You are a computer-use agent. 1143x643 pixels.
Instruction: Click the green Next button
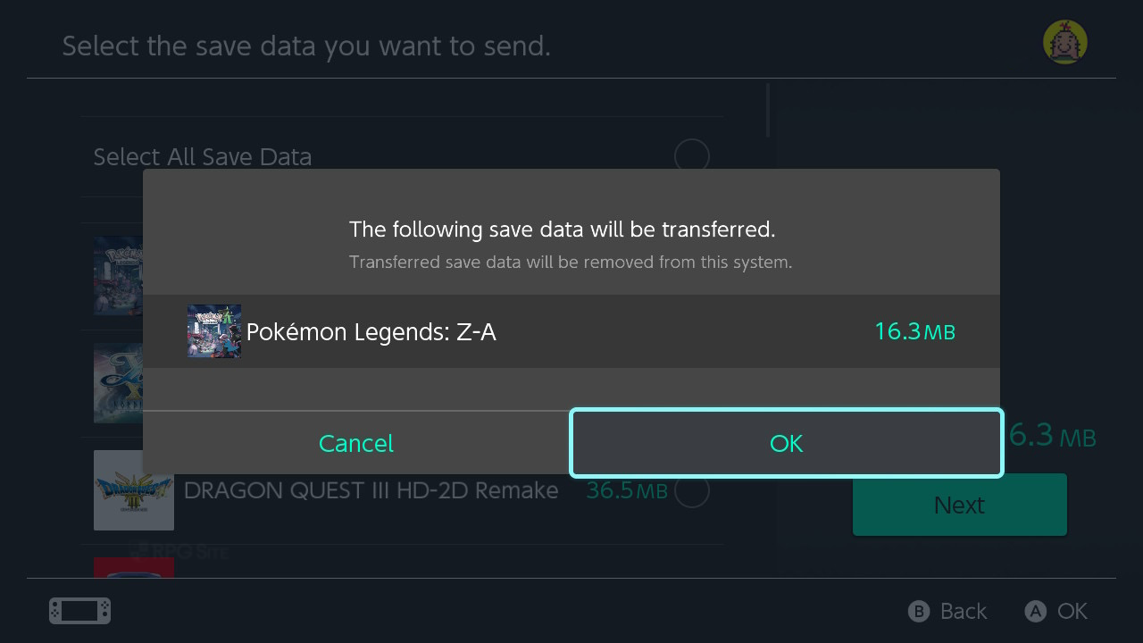point(959,505)
